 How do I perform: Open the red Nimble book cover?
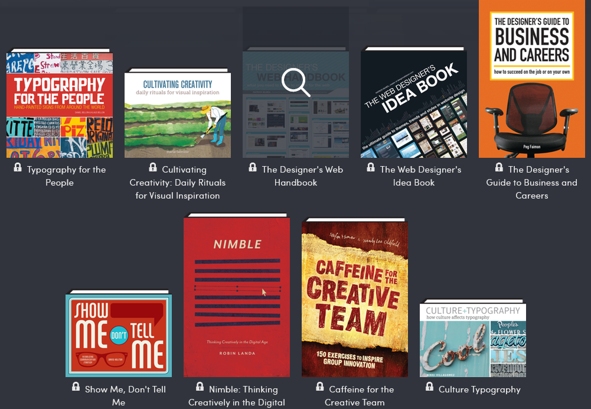237,295
